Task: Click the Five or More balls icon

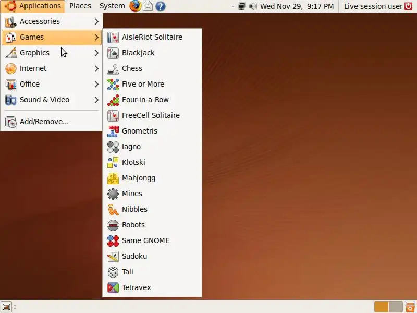Action: (x=113, y=85)
